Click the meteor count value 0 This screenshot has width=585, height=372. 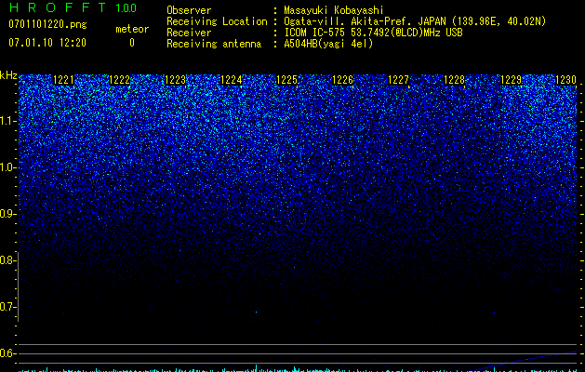click(x=132, y=43)
